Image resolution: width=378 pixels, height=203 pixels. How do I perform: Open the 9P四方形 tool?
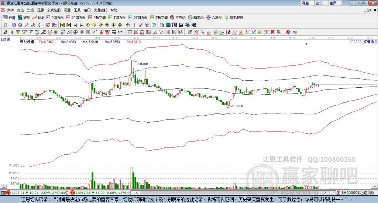(x=76, y=18)
